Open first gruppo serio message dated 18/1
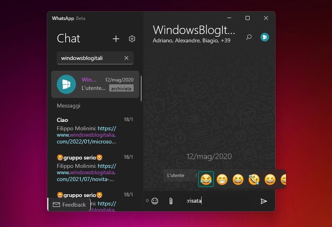 (x=95, y=169)
